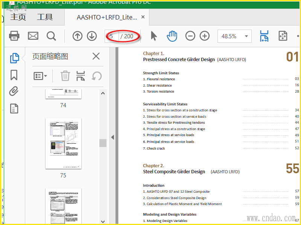
Task: Click '1. Flexural resistance' contents entry
Action: click(159, 79)
